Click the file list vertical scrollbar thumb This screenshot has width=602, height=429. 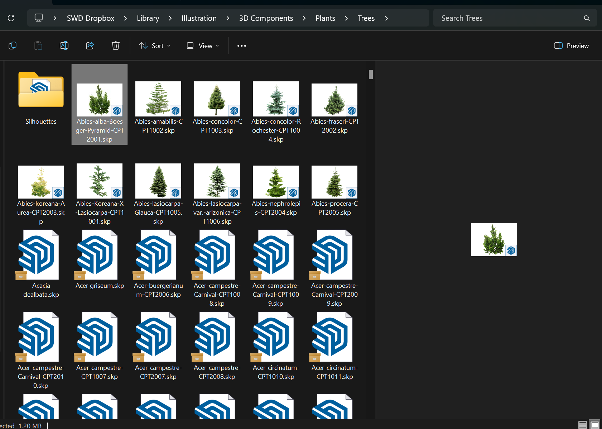tap(371, 75)
